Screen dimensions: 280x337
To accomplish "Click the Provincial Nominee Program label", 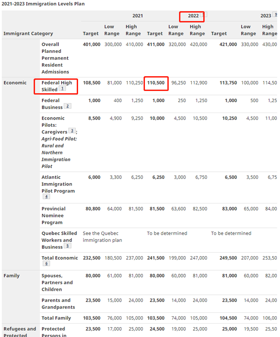I will 53,216.
